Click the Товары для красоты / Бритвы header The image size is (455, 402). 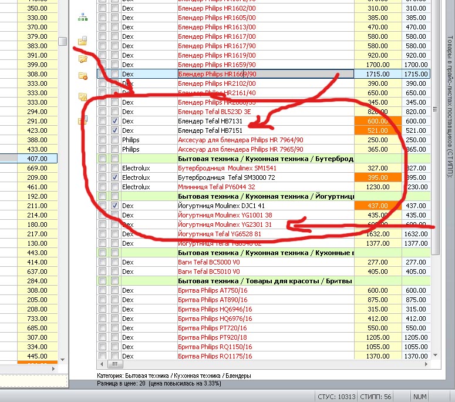point(265,281)
